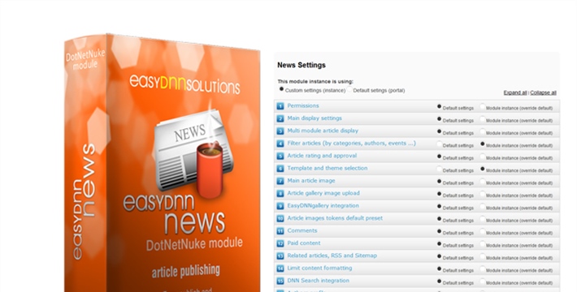This screenshot has width=577, height=292.
Task: Click number 3 icon beside Multi module article display
Action: 280,131
